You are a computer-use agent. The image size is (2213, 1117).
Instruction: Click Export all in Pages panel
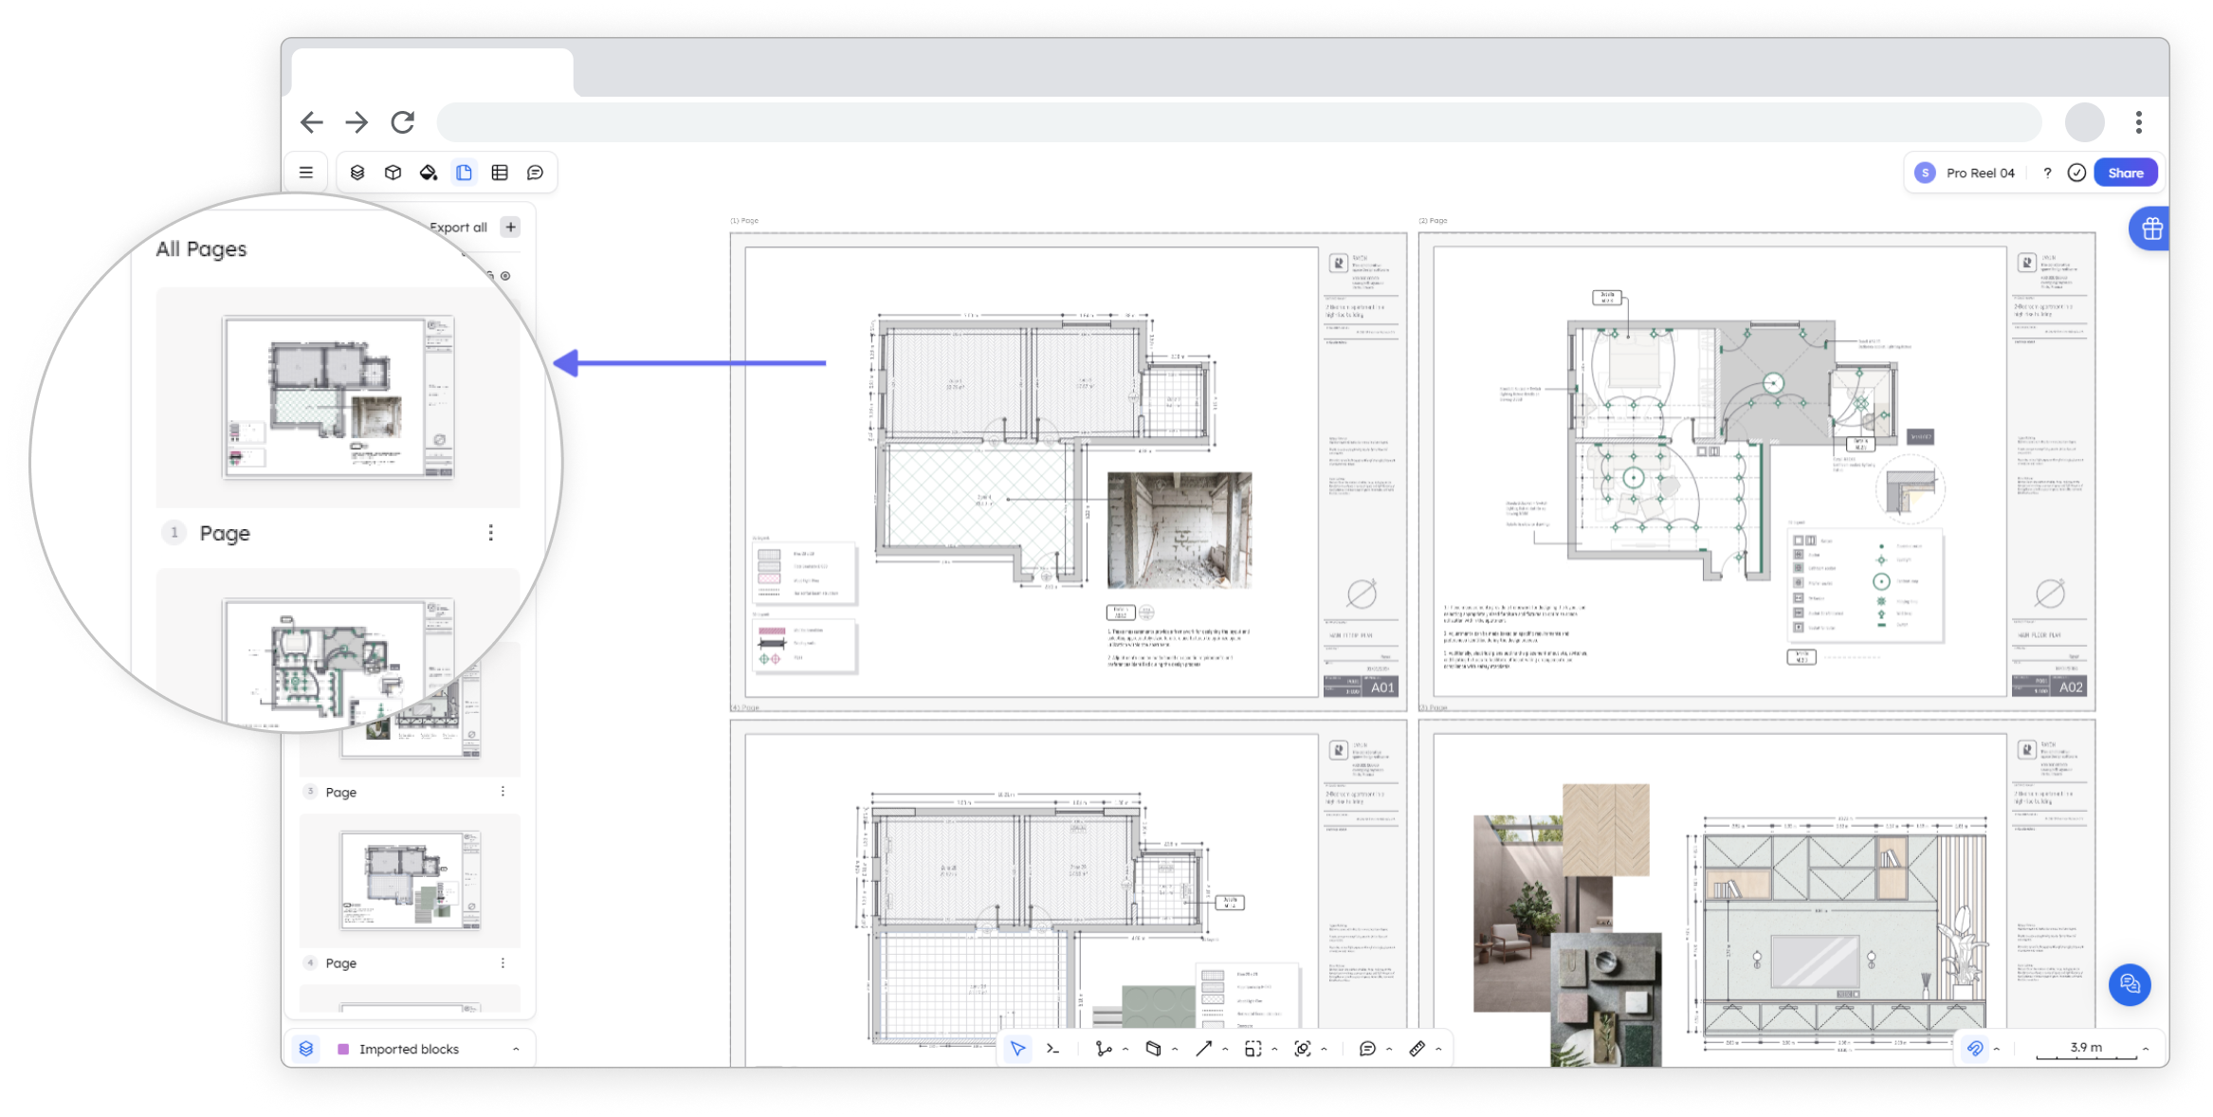(x=458, y=228)
